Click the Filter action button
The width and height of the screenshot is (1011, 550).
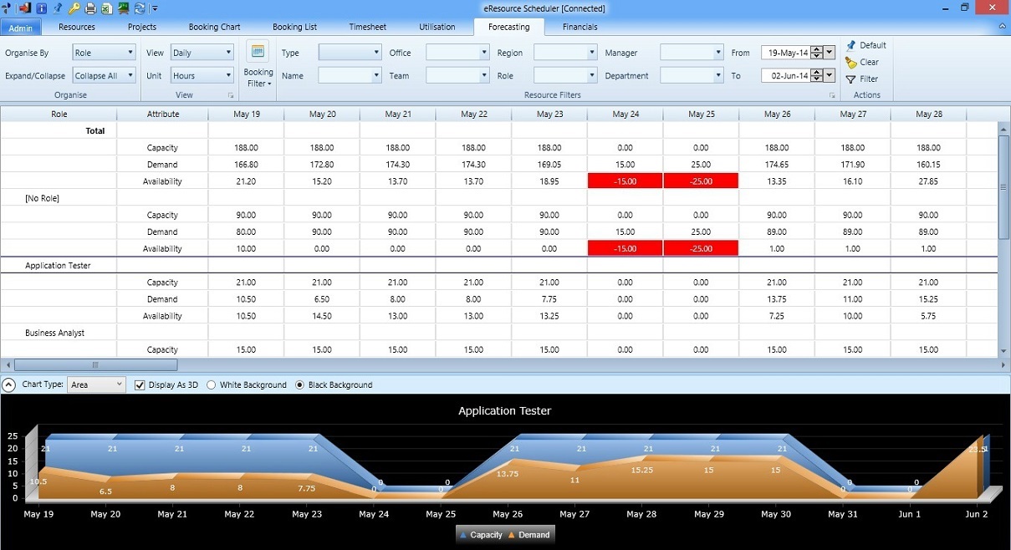862,79
